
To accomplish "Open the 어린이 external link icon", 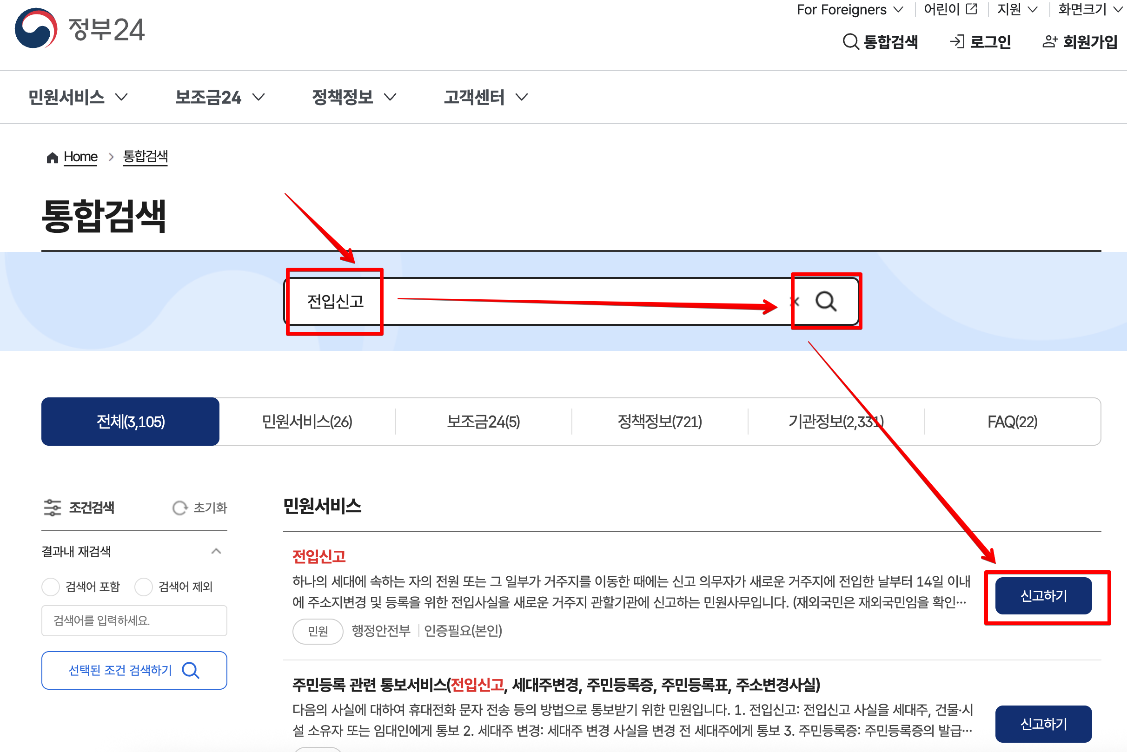I will click(x=971, y=9).
